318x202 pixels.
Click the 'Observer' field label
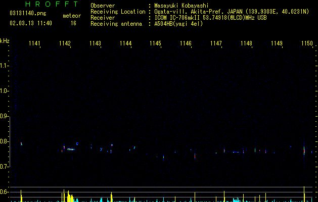103,6
